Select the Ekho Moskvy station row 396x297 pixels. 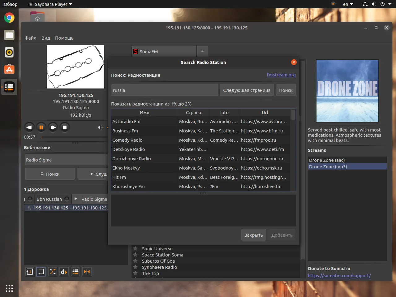[x=201, y=168]
